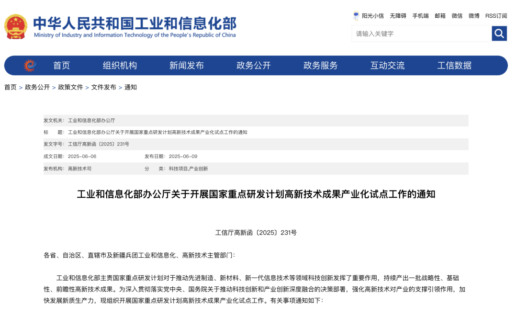Open 阳光小信 assistant link

(x=372, y=16)
